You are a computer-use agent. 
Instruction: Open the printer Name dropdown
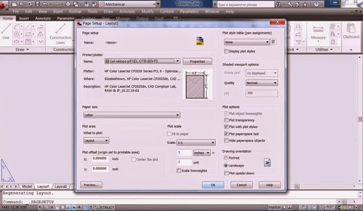(142, 61)
